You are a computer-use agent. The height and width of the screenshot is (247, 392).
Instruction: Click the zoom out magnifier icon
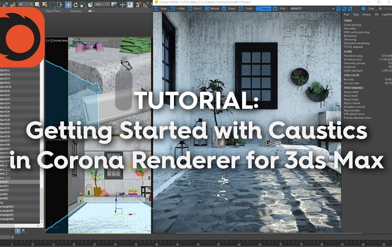tap(344, 9)
